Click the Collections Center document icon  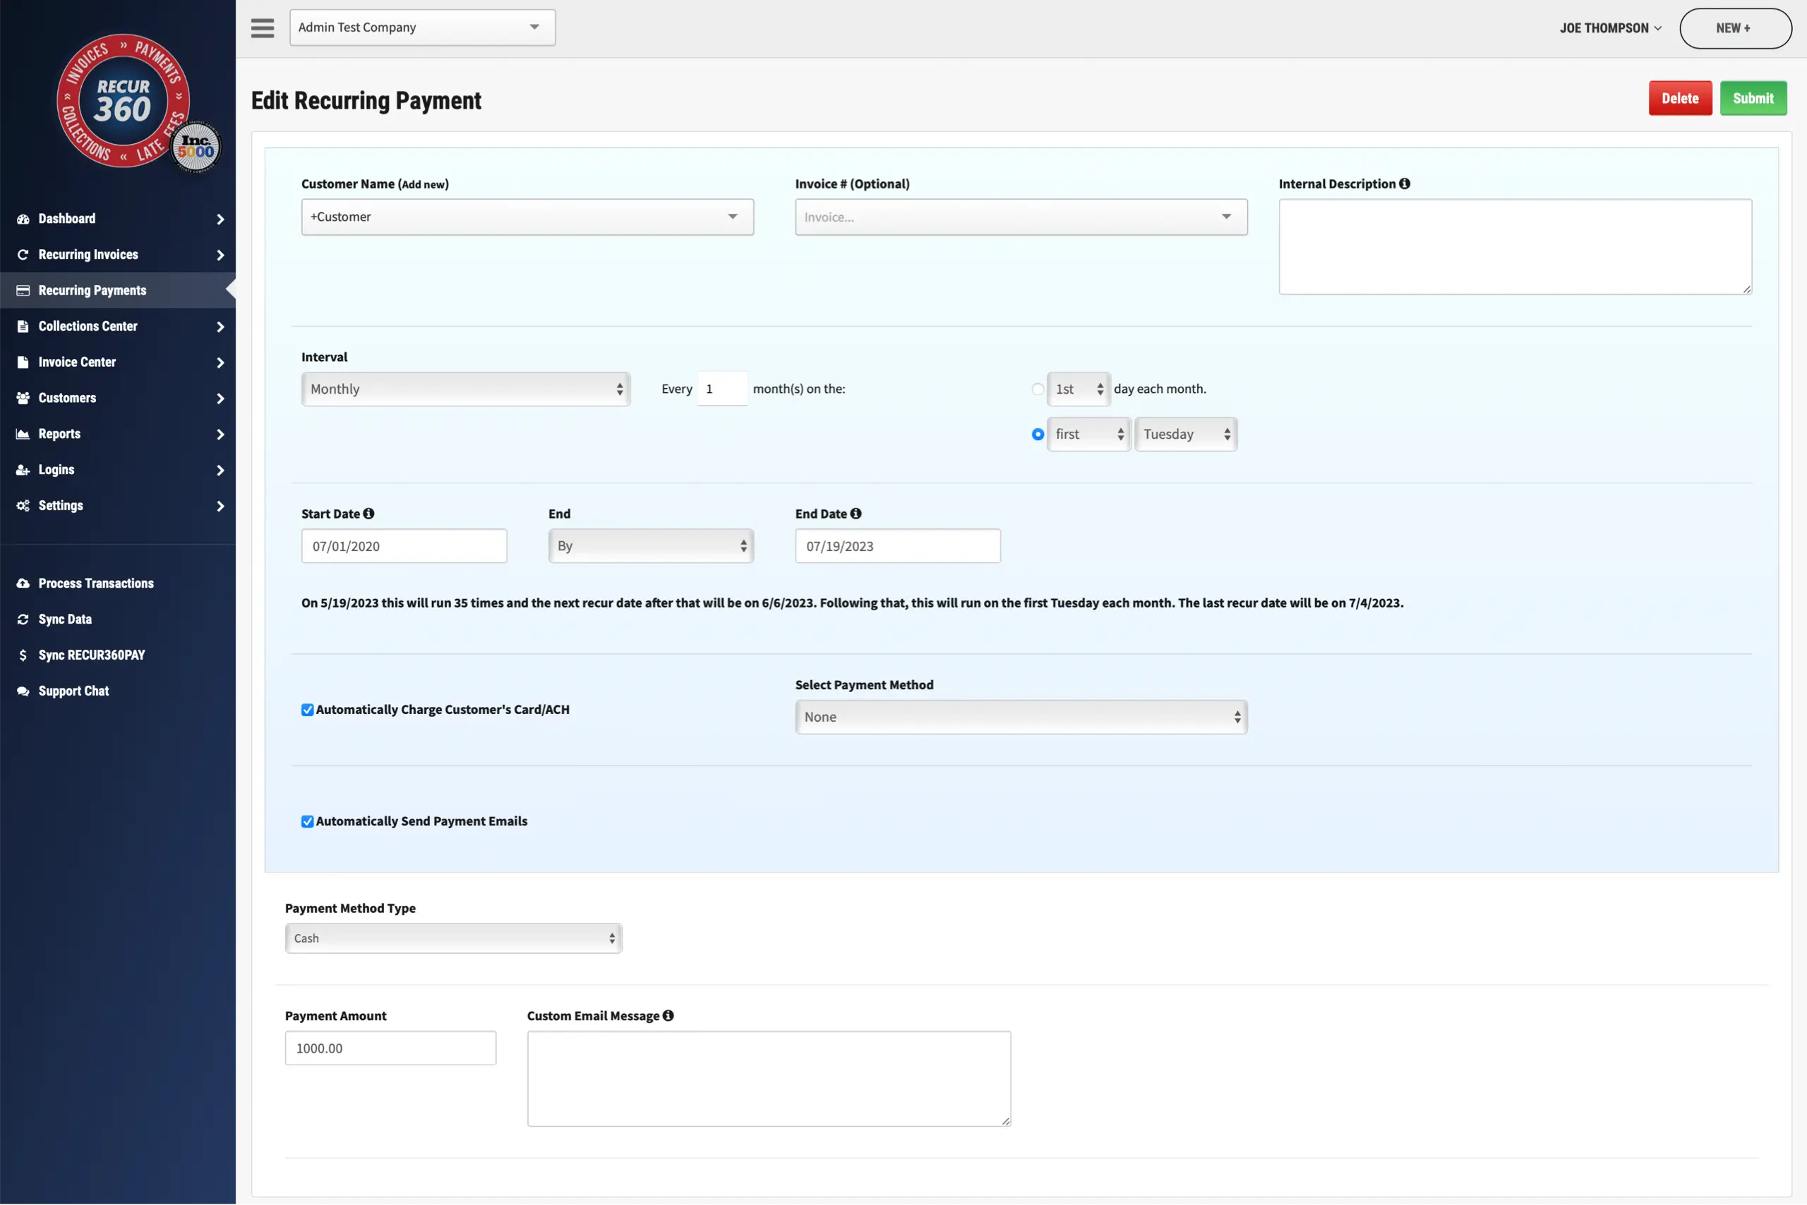pyautogui.click(x=23, y=327)
